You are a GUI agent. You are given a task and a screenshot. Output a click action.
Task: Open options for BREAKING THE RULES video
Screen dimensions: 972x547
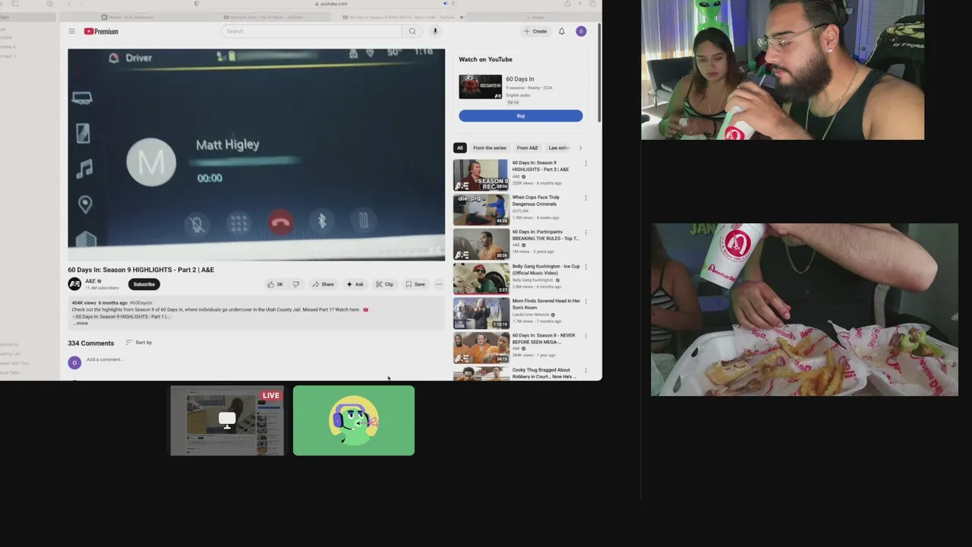point(585,232)
